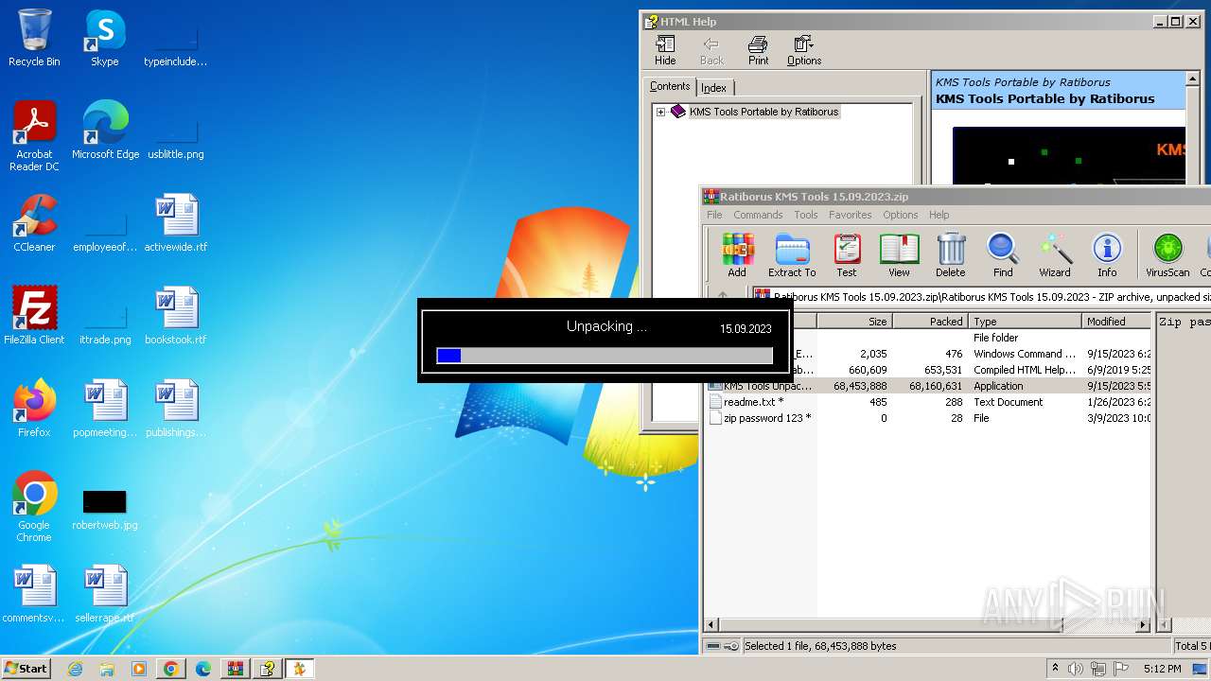Image resolution: width=1211 pixels, height=681 pixels.
Task: Switch to the Contents tab in HTML Help
Action: (670, 86)
